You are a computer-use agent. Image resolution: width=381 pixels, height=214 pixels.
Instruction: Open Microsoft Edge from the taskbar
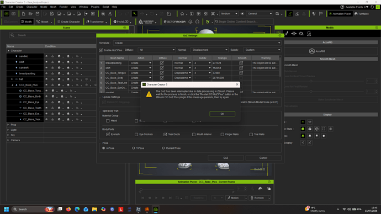77,209
